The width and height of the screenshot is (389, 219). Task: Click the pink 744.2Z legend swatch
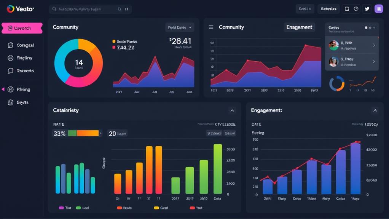pos(114,47)
